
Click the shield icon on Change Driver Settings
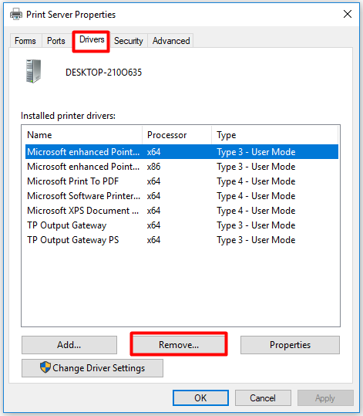click(x=45, y=367)
